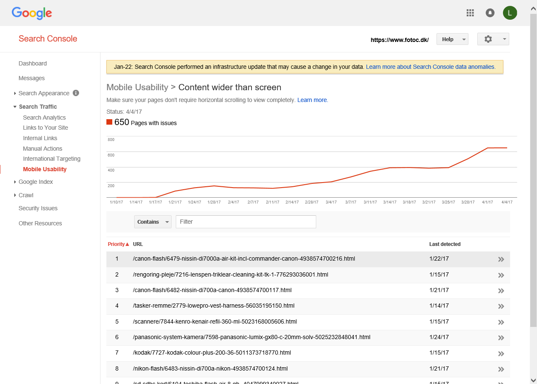
Task: Open details arrow for nissin-di700a-canon row
Action: pos(501,291)
